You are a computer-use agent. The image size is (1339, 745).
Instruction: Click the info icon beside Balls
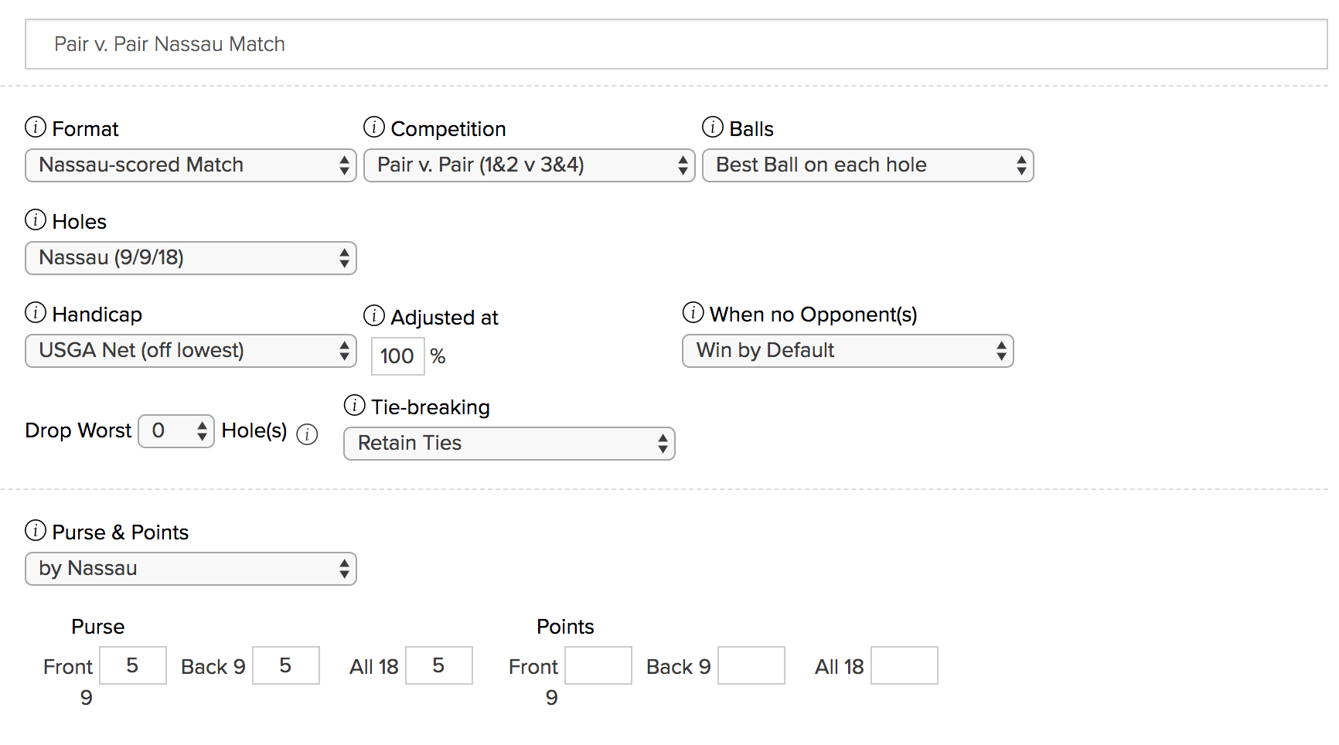(713, 127)
